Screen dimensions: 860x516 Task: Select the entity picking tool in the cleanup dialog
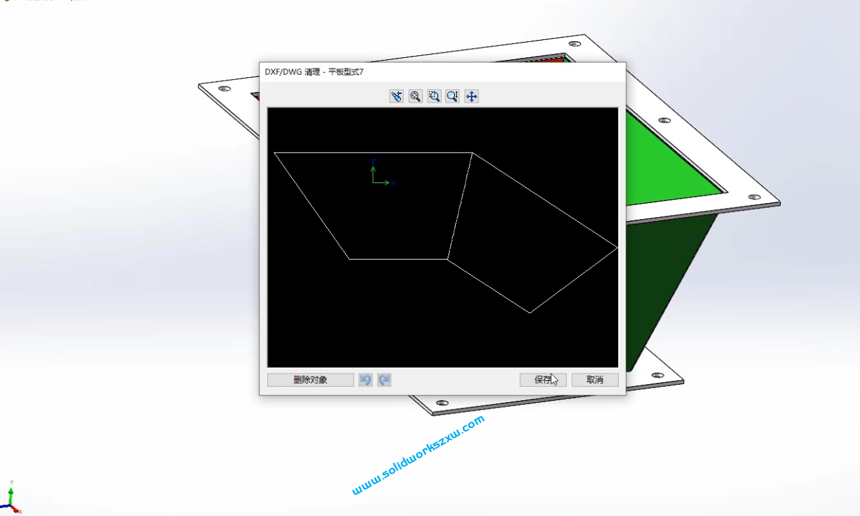click(396, 96)
